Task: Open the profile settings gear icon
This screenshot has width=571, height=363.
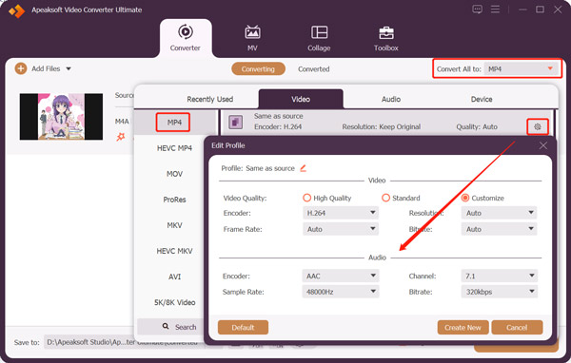Action: point(538,127)
